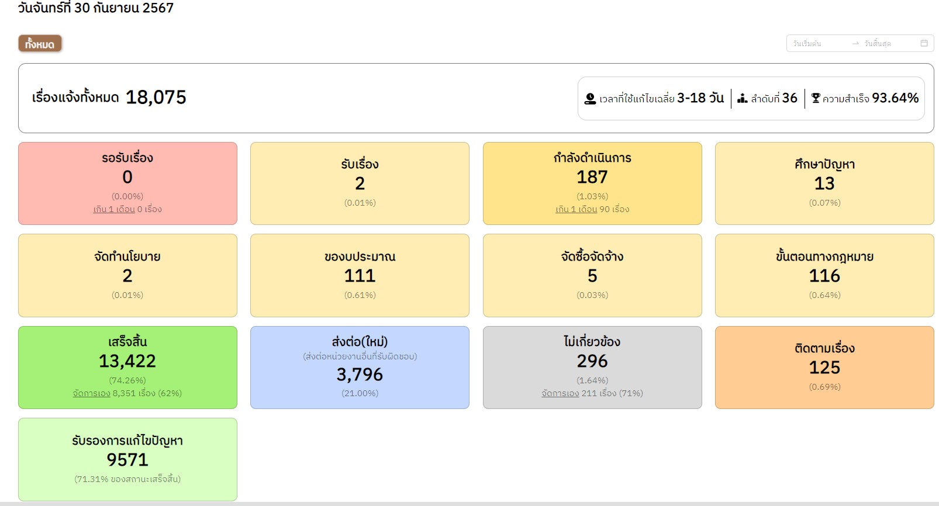Click the ของบประมาณ card showing 111
Viewport: 939px width, 506px height.
point(360,275)
